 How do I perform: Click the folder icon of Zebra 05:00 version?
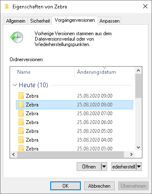[x=21, y=131]
